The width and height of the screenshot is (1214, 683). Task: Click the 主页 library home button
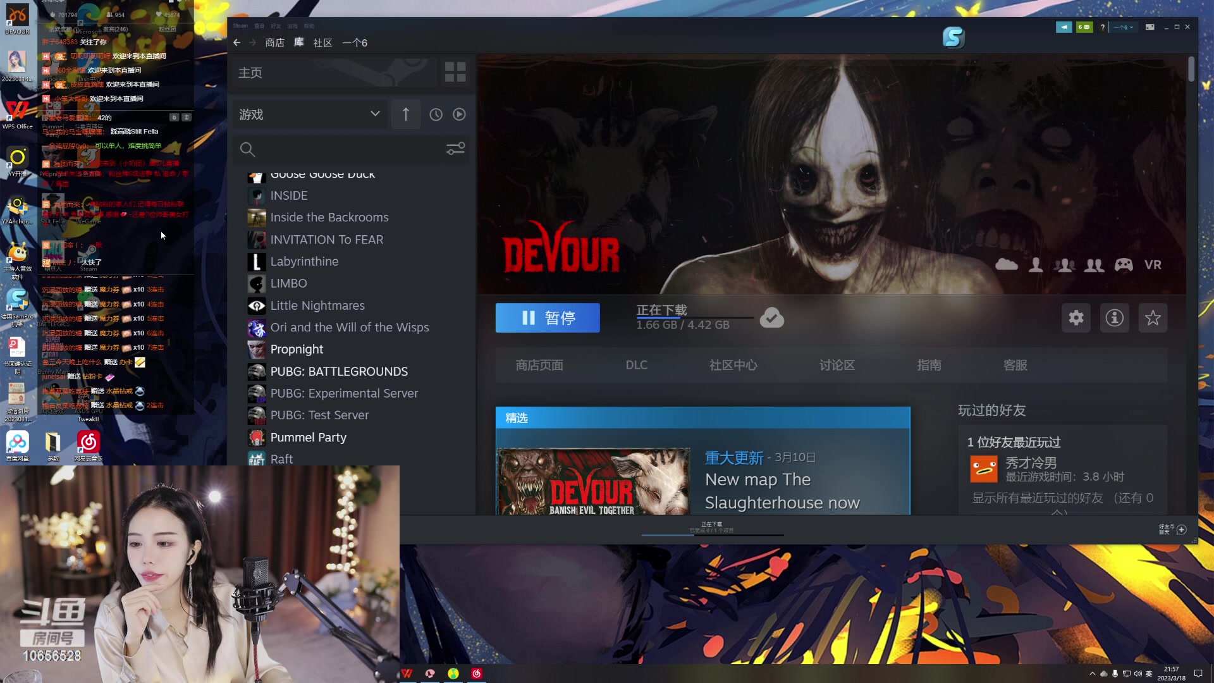[334, 72]
